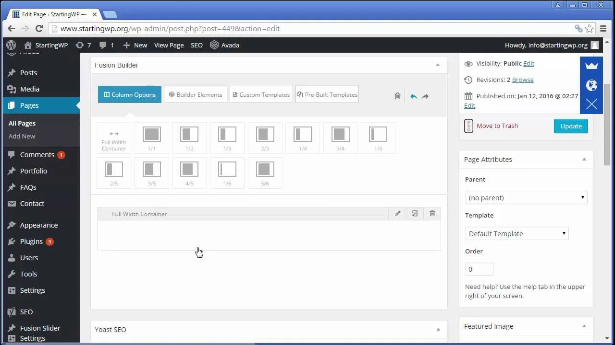Open the SEO item in admin bar
This screenshot has width=615, height=345.
pyautogui.click(x=197, y=45)
